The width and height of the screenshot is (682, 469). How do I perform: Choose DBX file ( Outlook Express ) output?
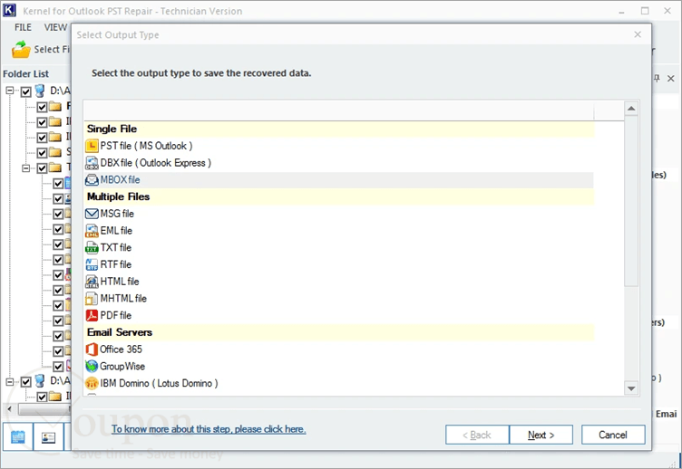point(156,163)
